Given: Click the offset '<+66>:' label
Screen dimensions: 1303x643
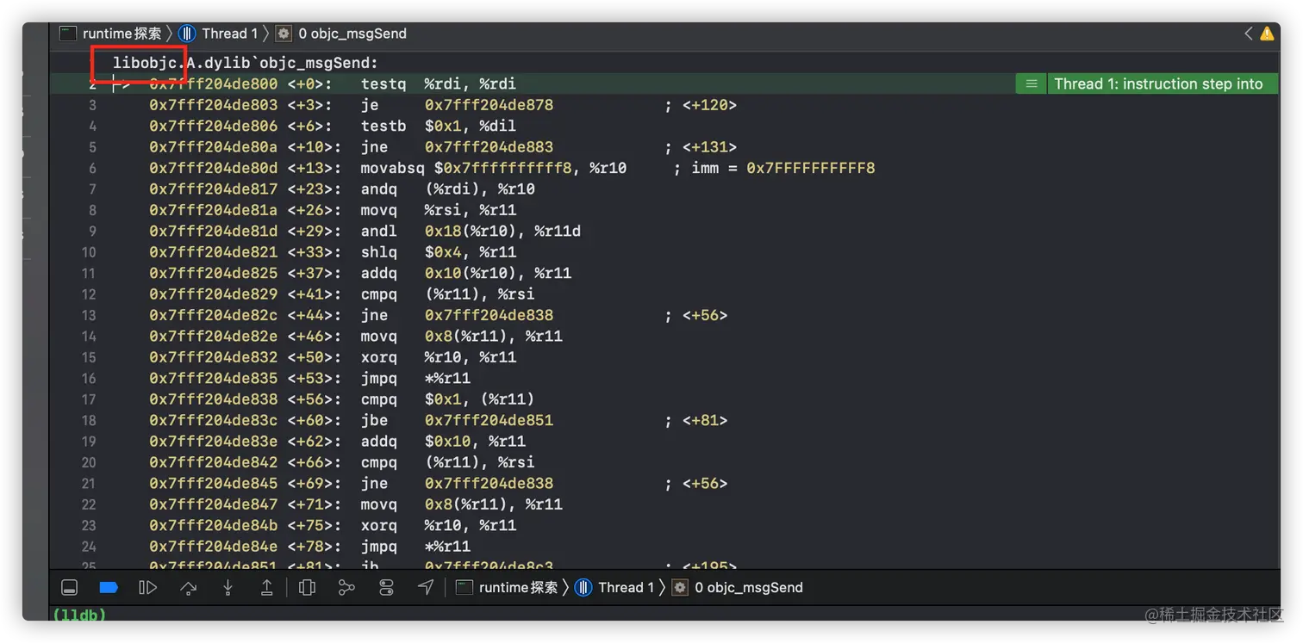Looking at the screenshot, I should pos(315,462).
